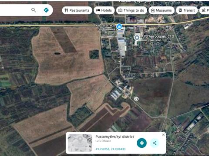The image size is (209, 156).
Task: Get directions from the location card
Action: 142,143
